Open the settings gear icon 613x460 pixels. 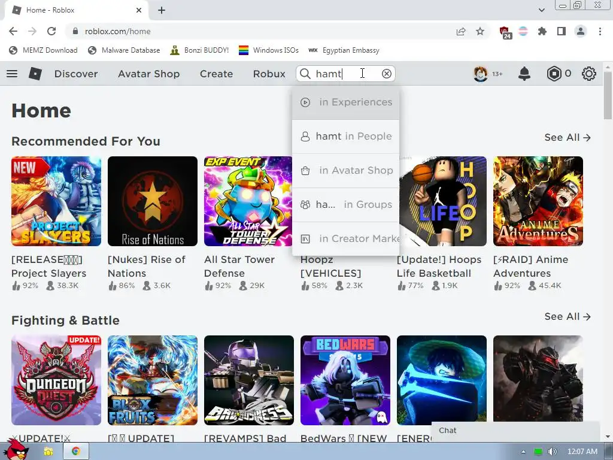(589, 74)
